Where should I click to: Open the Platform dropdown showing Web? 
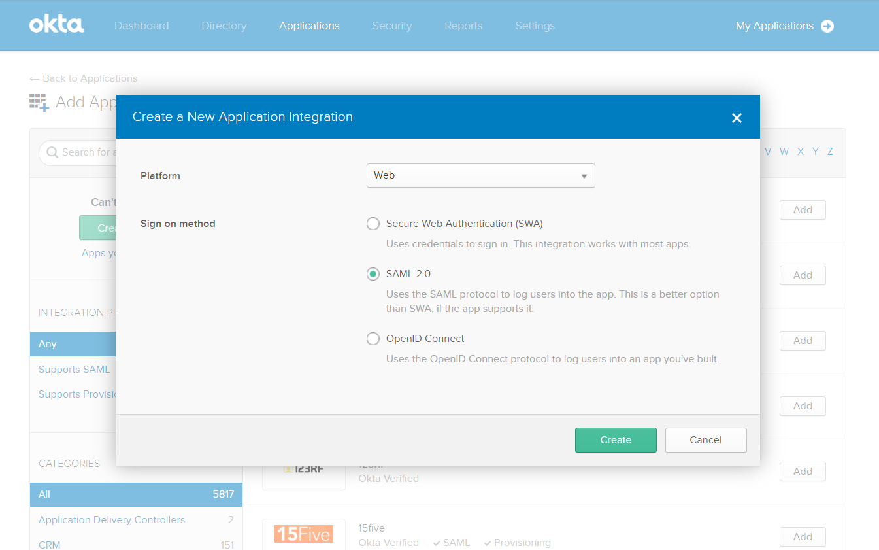coord(480,175)
